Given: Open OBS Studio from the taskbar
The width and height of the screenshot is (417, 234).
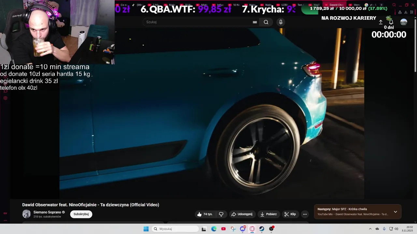Looking at the screenshot, I should tap(271, 229).
